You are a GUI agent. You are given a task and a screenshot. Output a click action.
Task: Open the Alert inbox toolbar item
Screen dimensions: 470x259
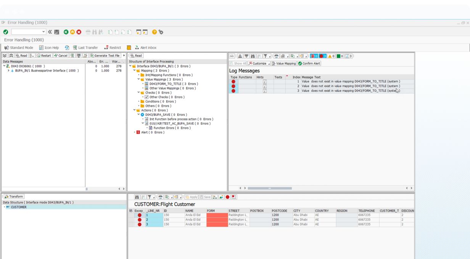145,48
